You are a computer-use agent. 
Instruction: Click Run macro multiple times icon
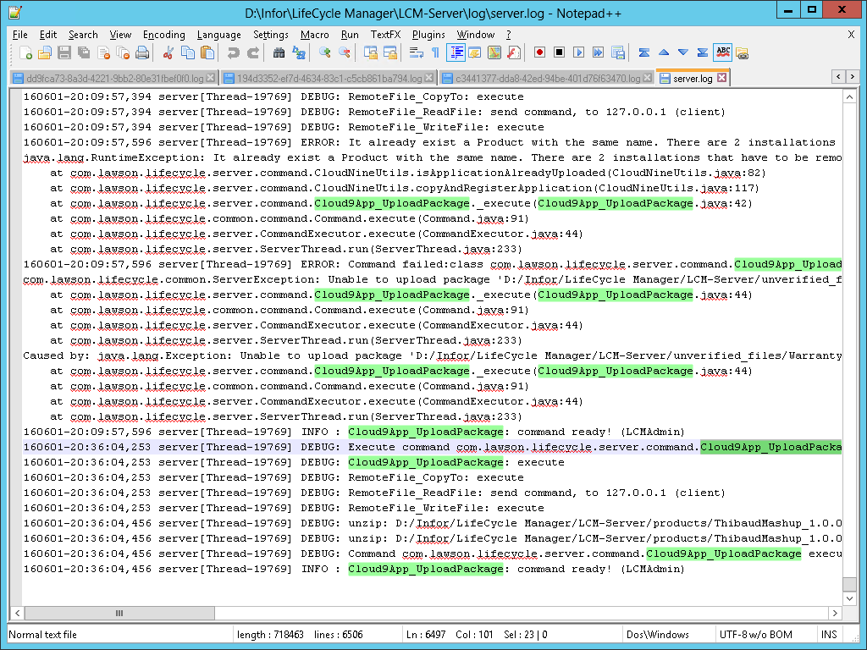pos(598,52)
